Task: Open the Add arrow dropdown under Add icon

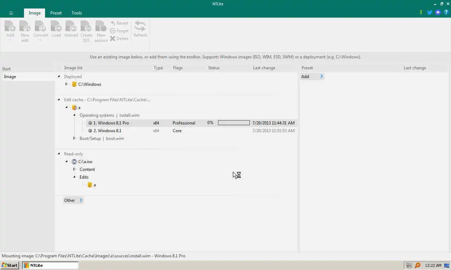Action: [10, 40]
